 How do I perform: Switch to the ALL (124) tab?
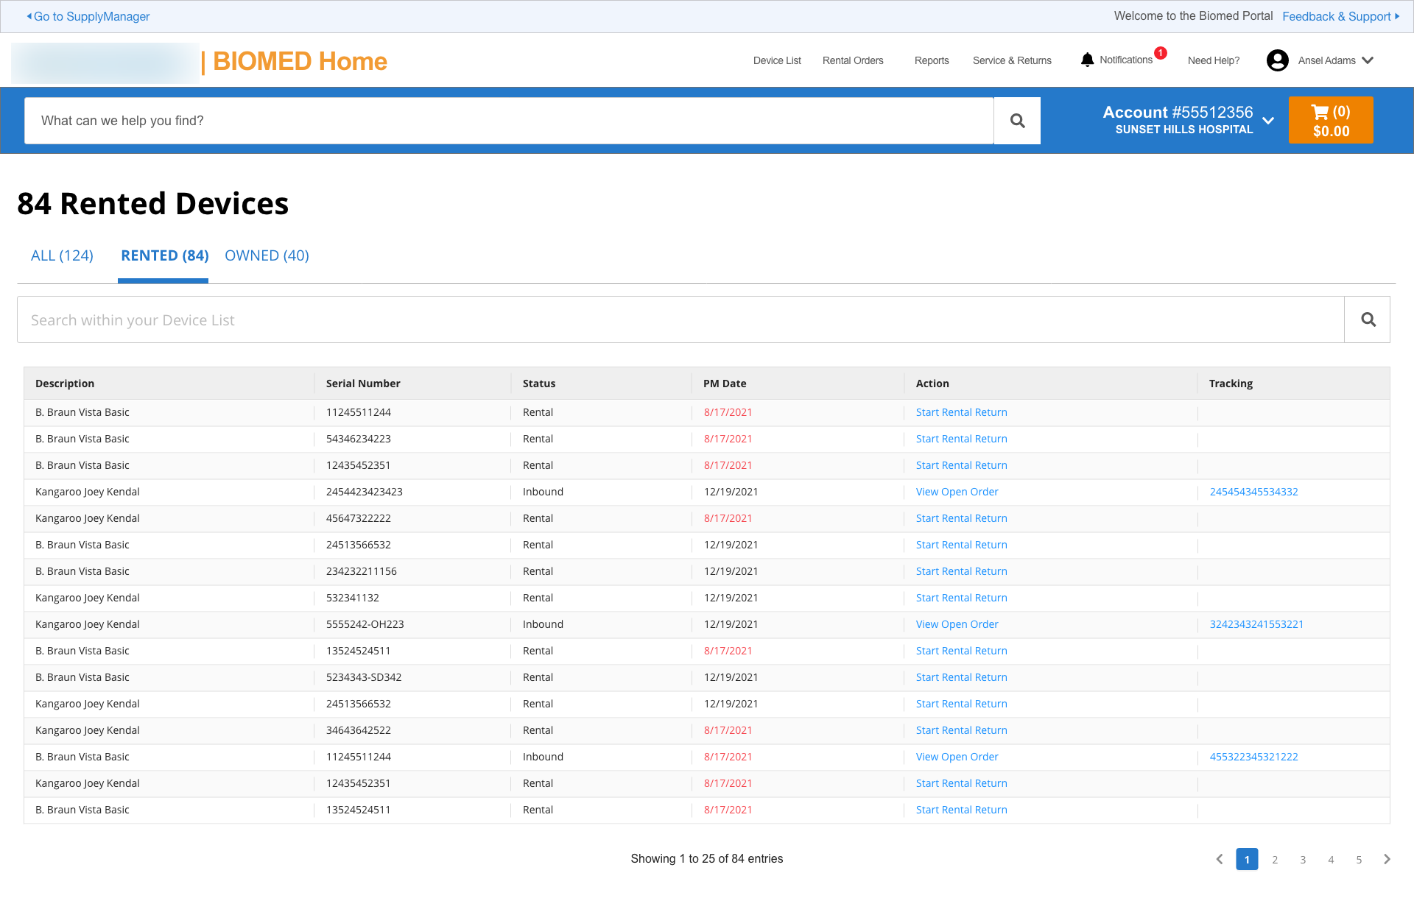pyautogui.click(x=62, y=255)
